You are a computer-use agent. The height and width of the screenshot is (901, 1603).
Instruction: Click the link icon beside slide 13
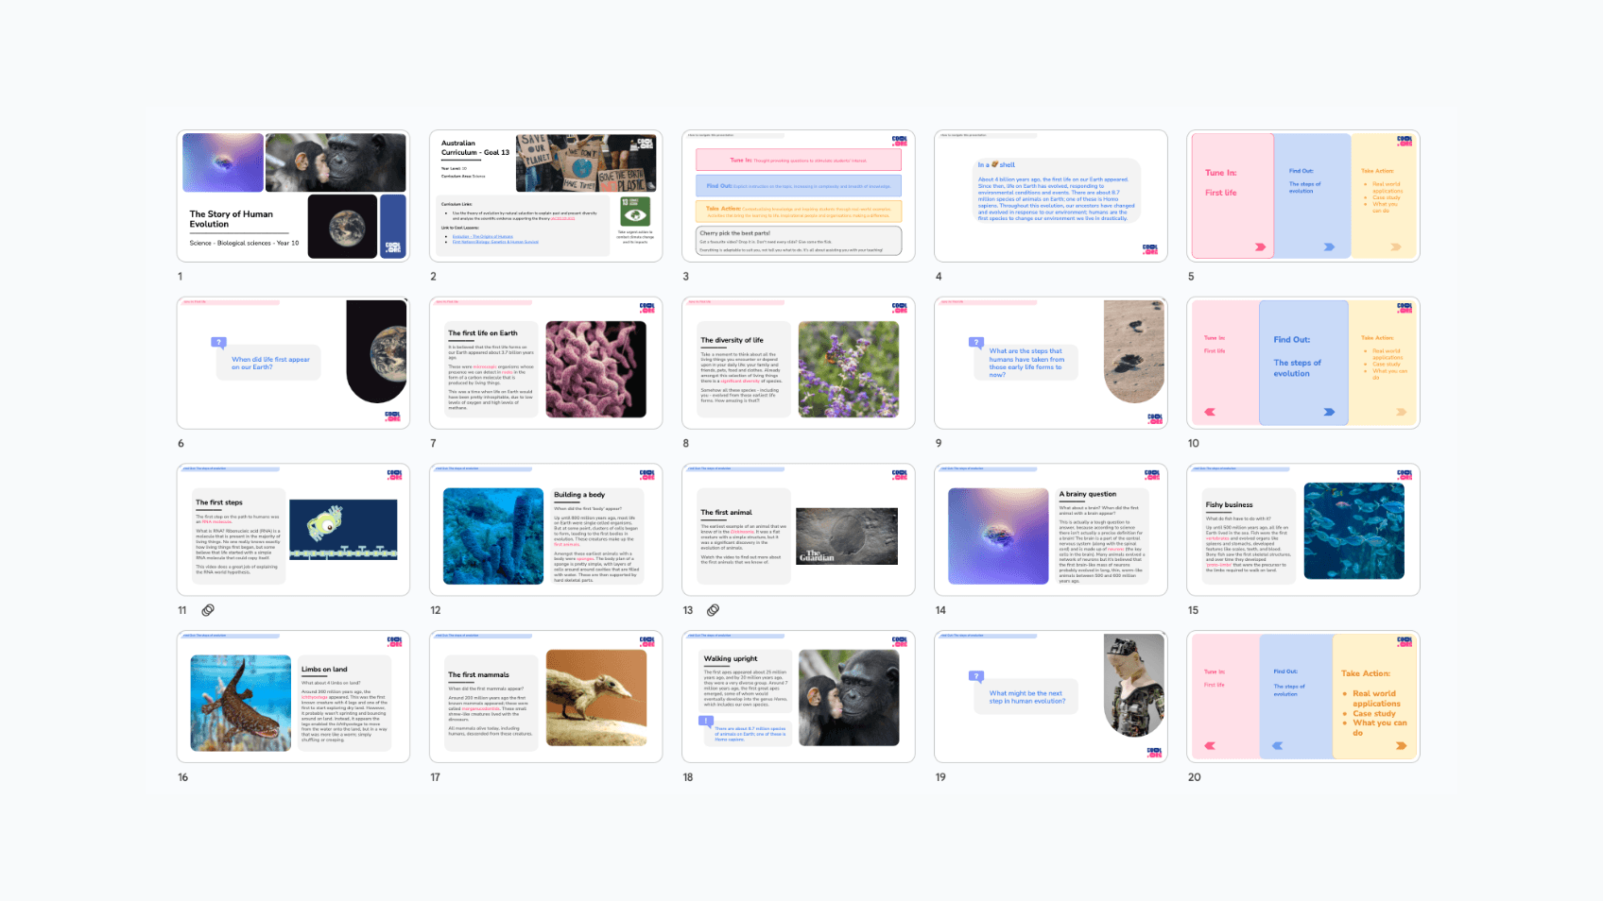coord(714,610)
